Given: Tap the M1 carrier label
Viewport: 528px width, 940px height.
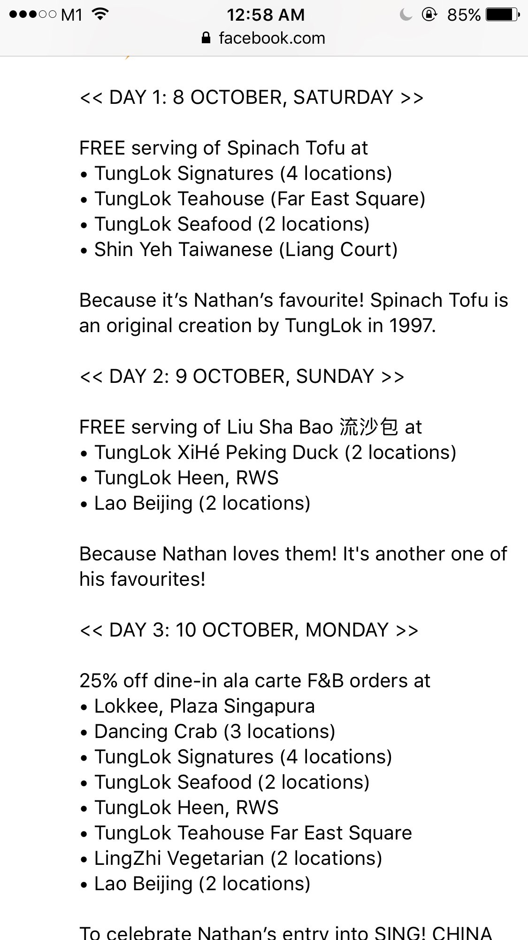Looking at the screenshot, I should point(72,15).
